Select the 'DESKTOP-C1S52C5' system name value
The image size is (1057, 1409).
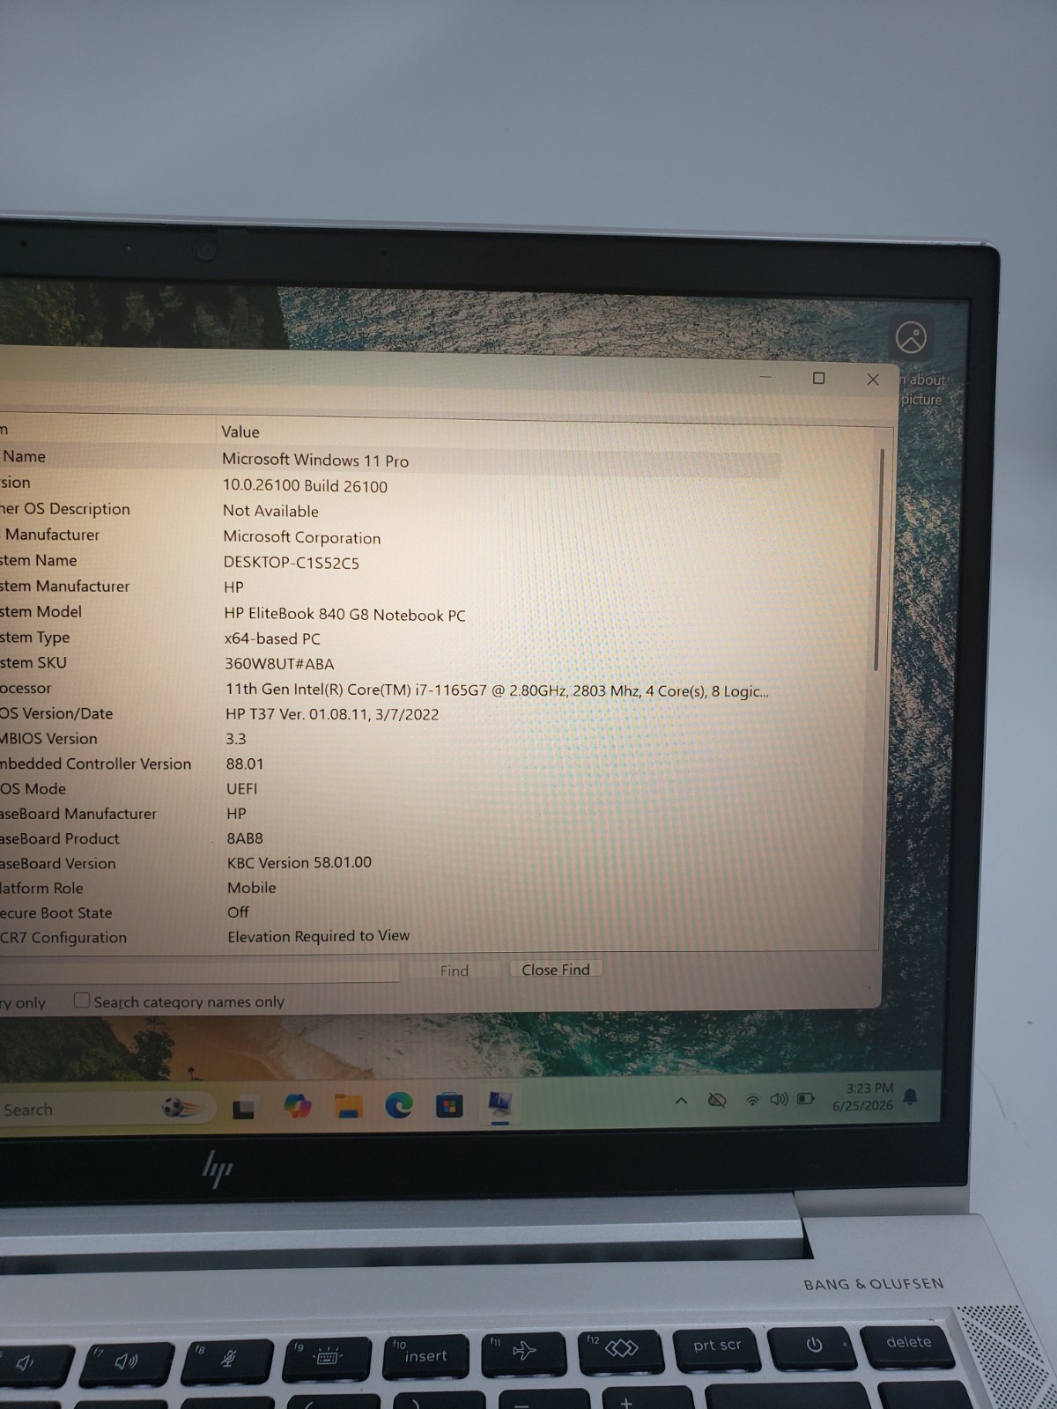[x=291, y=563]
